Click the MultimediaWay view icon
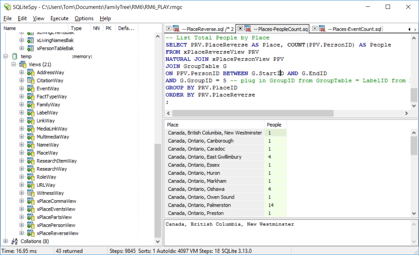Screen dimensions: 419x255 31,137
